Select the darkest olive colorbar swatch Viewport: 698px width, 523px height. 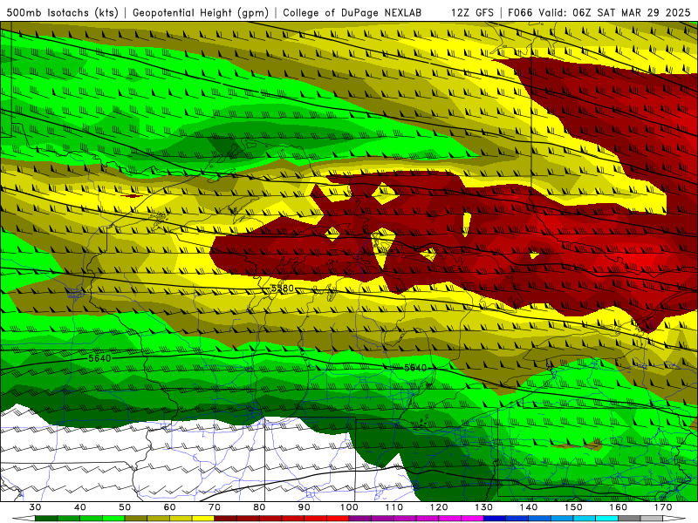136,518
